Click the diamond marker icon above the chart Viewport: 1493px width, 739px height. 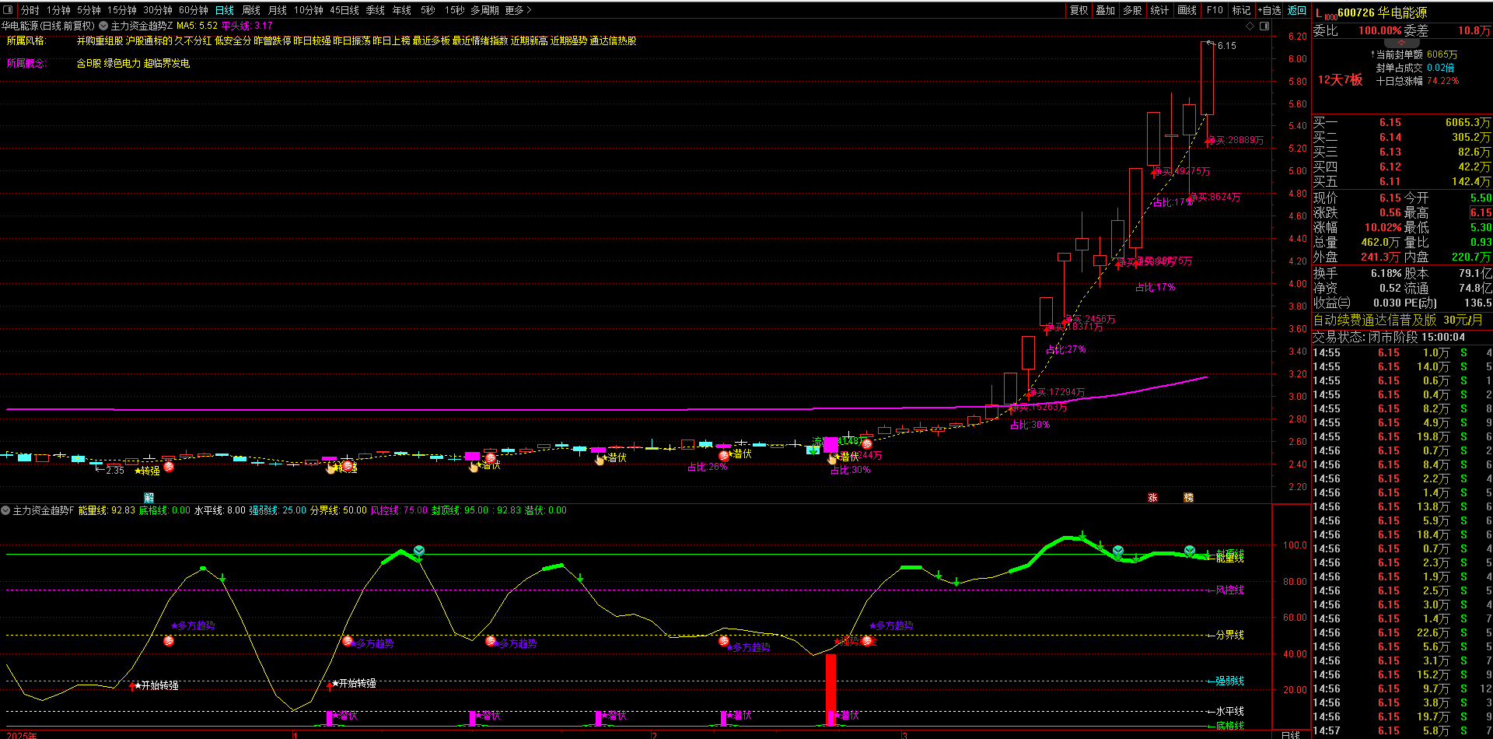click(1250, 26)
